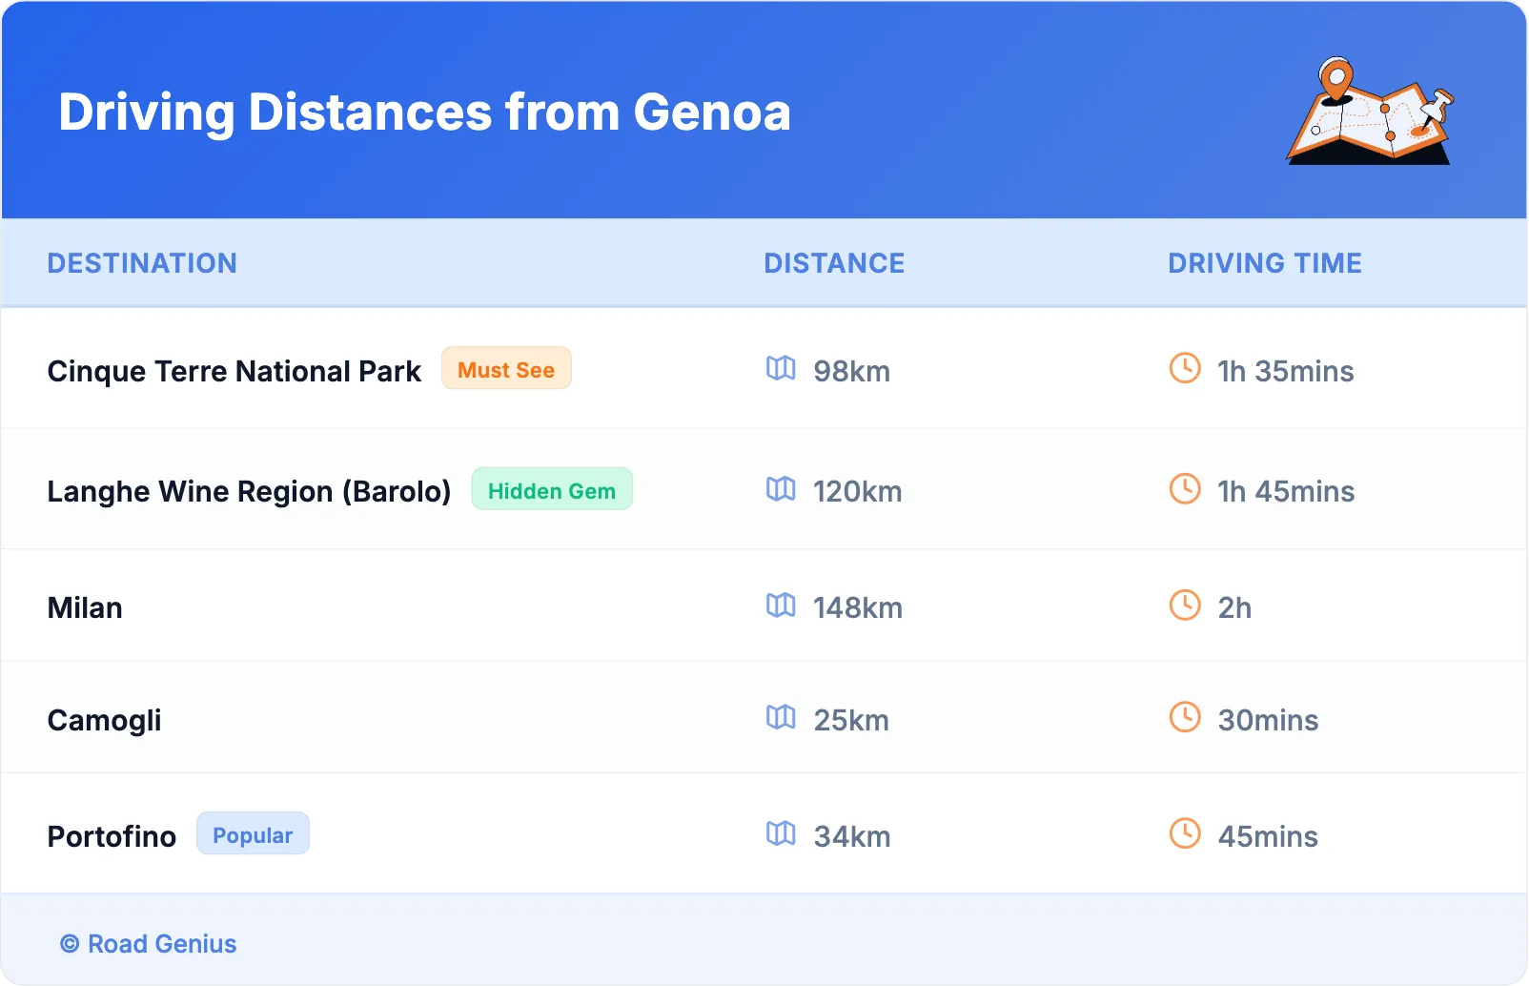Click the DRIVING TIME column header
Screen dimensions: 1529x986
click(x=1265, y=263)
